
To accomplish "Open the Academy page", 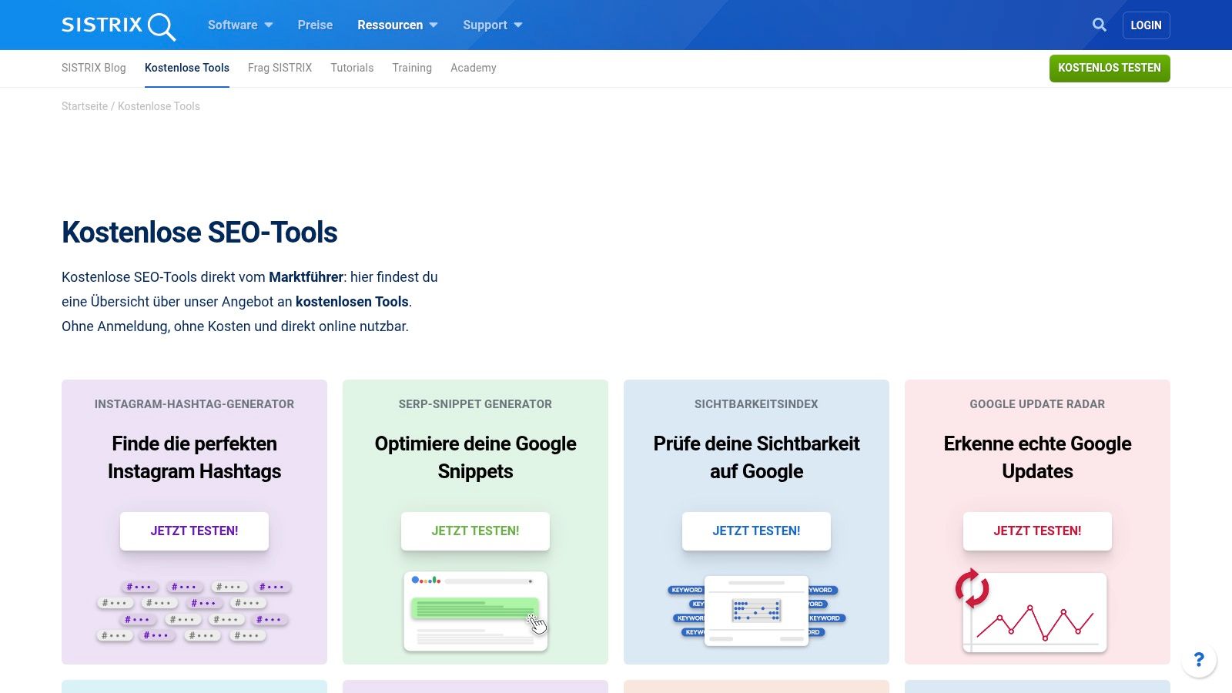I will pyautogui.click(x=473, y=68).
